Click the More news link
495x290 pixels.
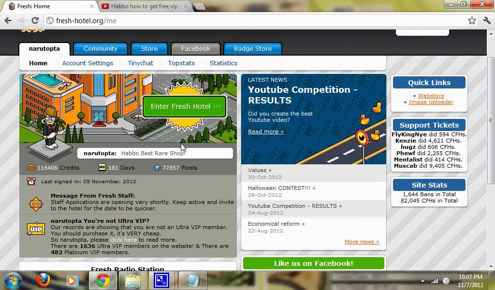(362, 242)
